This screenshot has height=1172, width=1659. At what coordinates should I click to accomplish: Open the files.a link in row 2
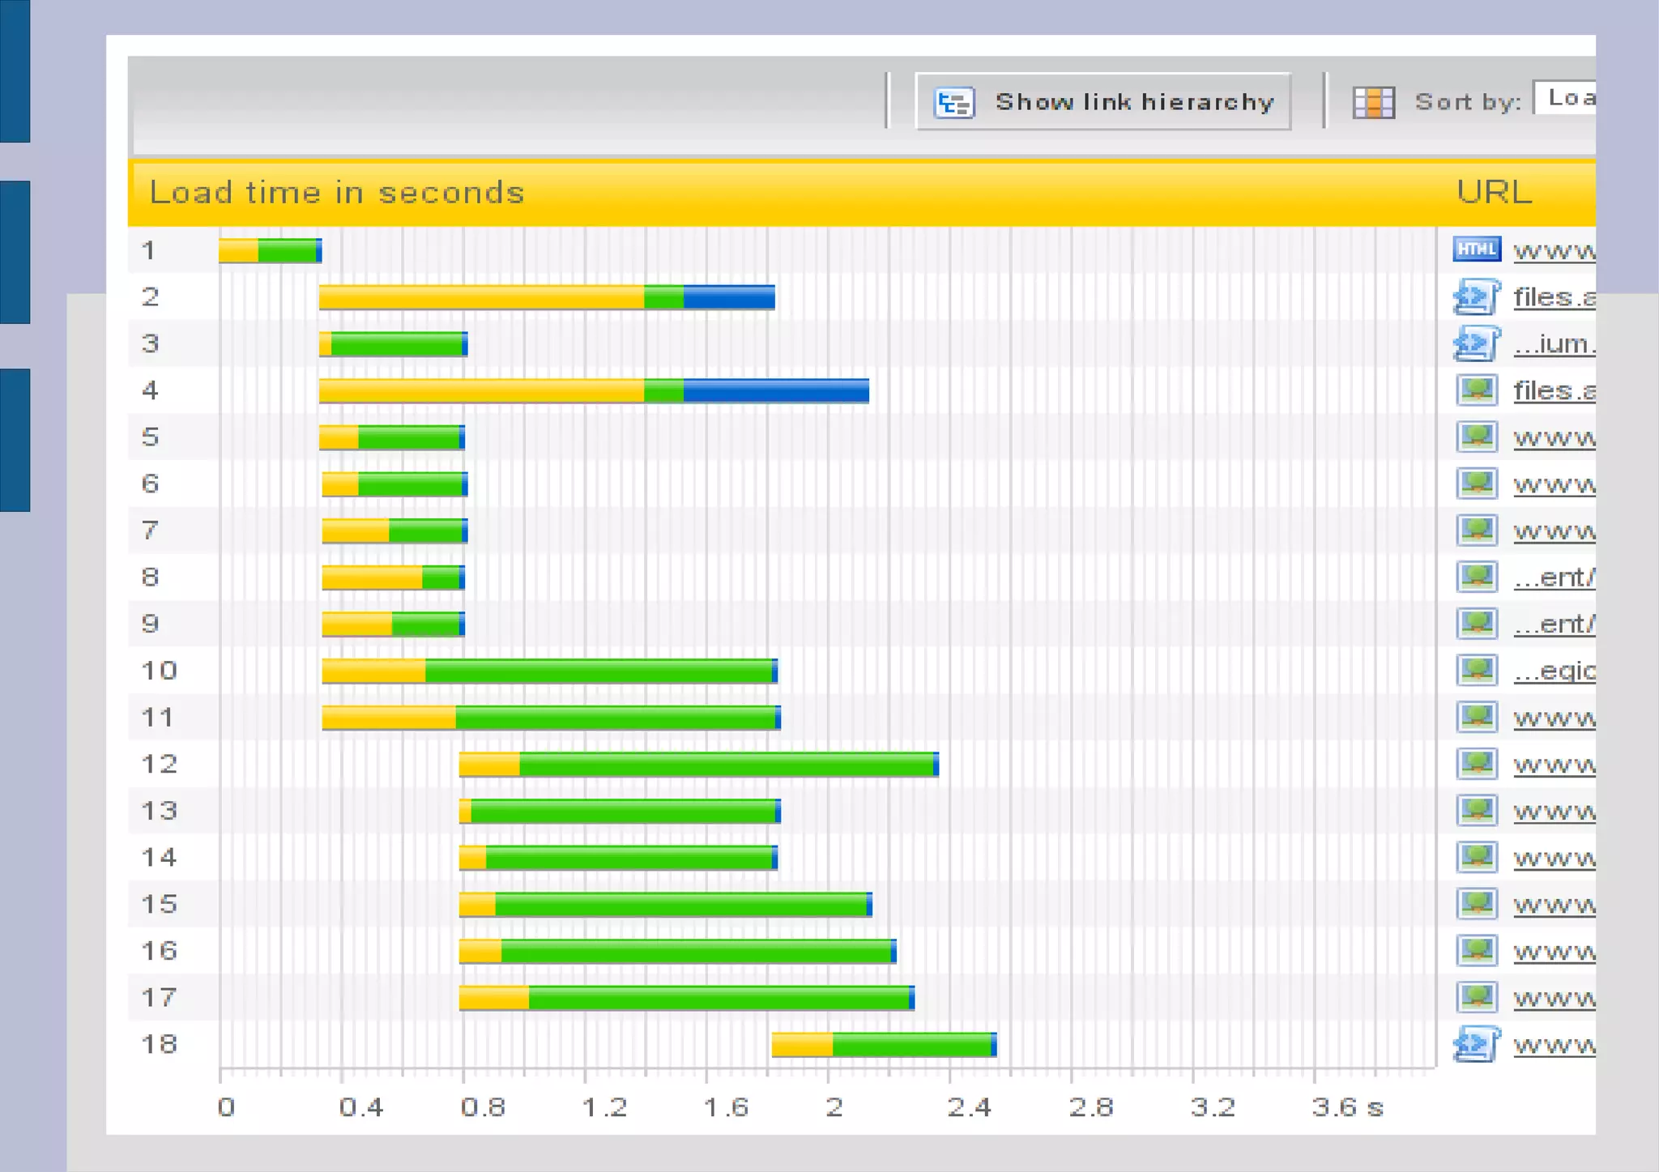(1554, 297)
